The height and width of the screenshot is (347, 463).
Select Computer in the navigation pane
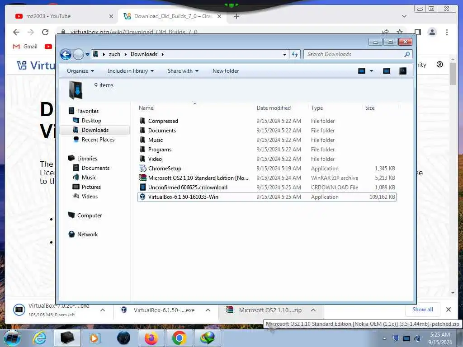89,216
